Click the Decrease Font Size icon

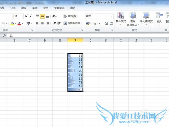click(x=31, y=16)
